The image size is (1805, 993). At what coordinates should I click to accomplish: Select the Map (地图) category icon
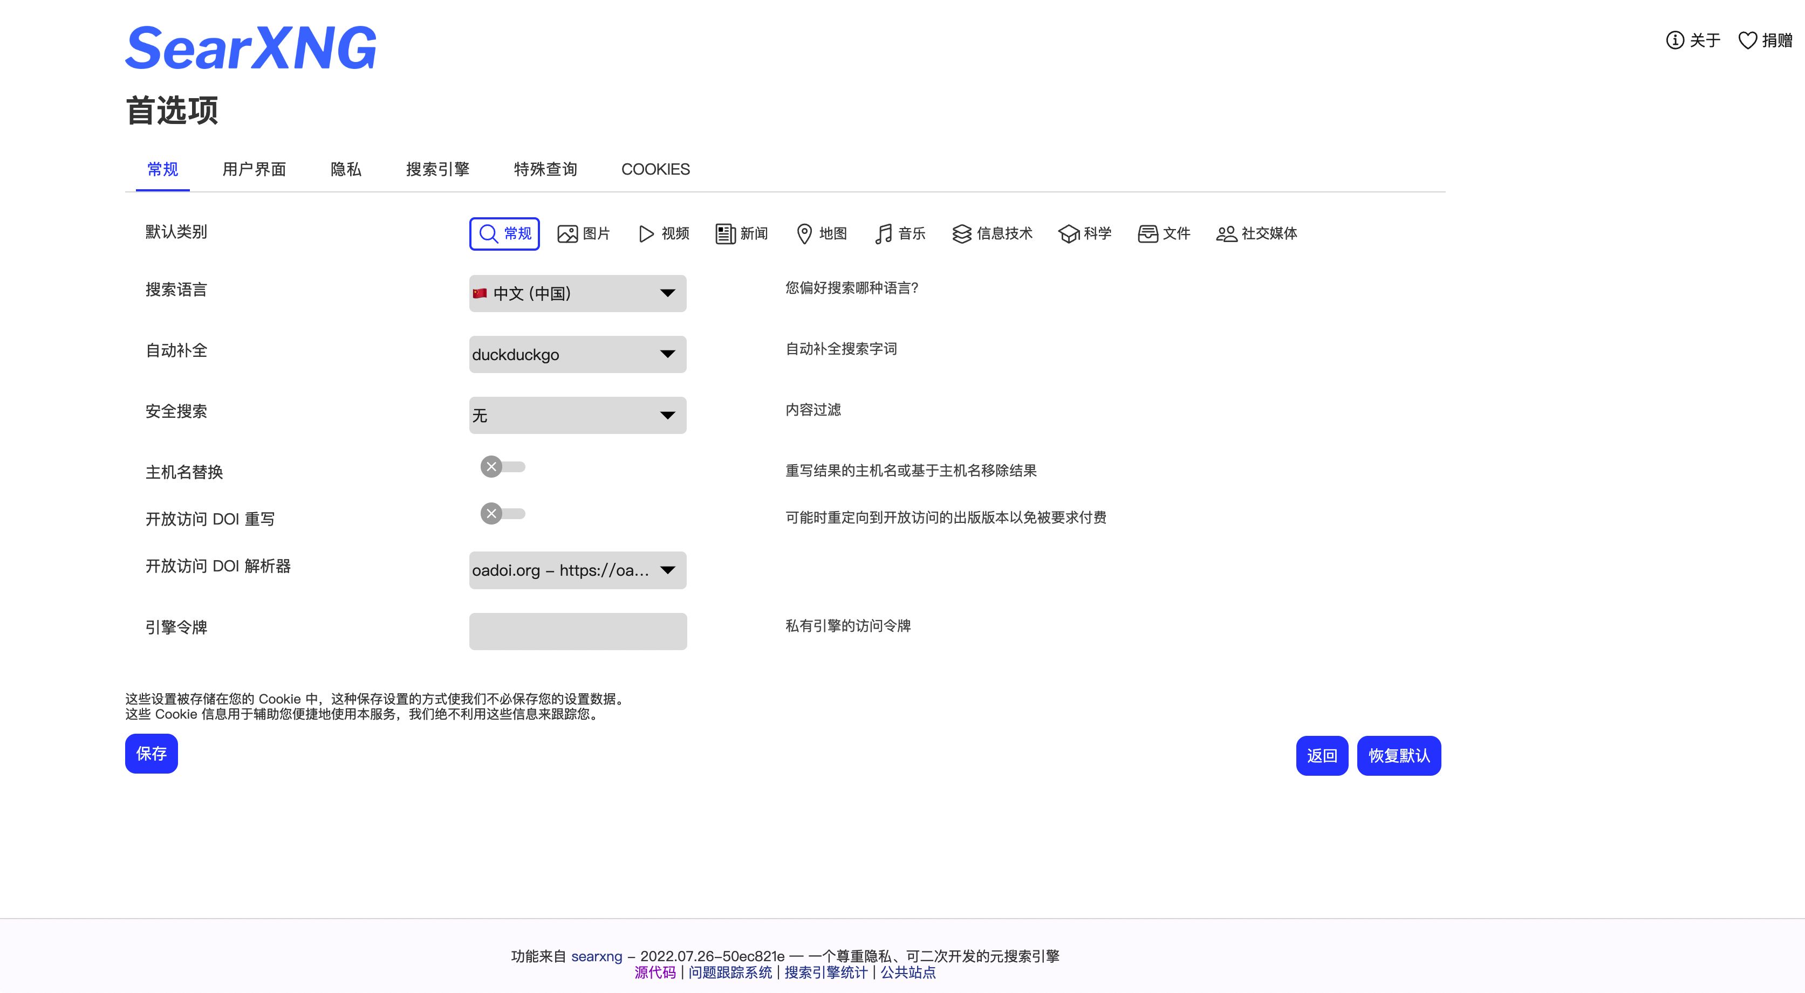coord(804,234)
